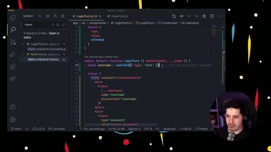Change indentation via Spaces: 2
271x152 pixels.
(134, 129)
